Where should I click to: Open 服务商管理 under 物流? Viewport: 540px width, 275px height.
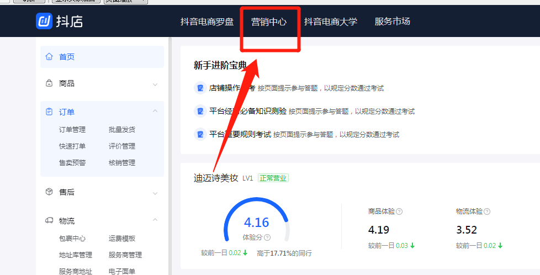click(x=125, y=255)
